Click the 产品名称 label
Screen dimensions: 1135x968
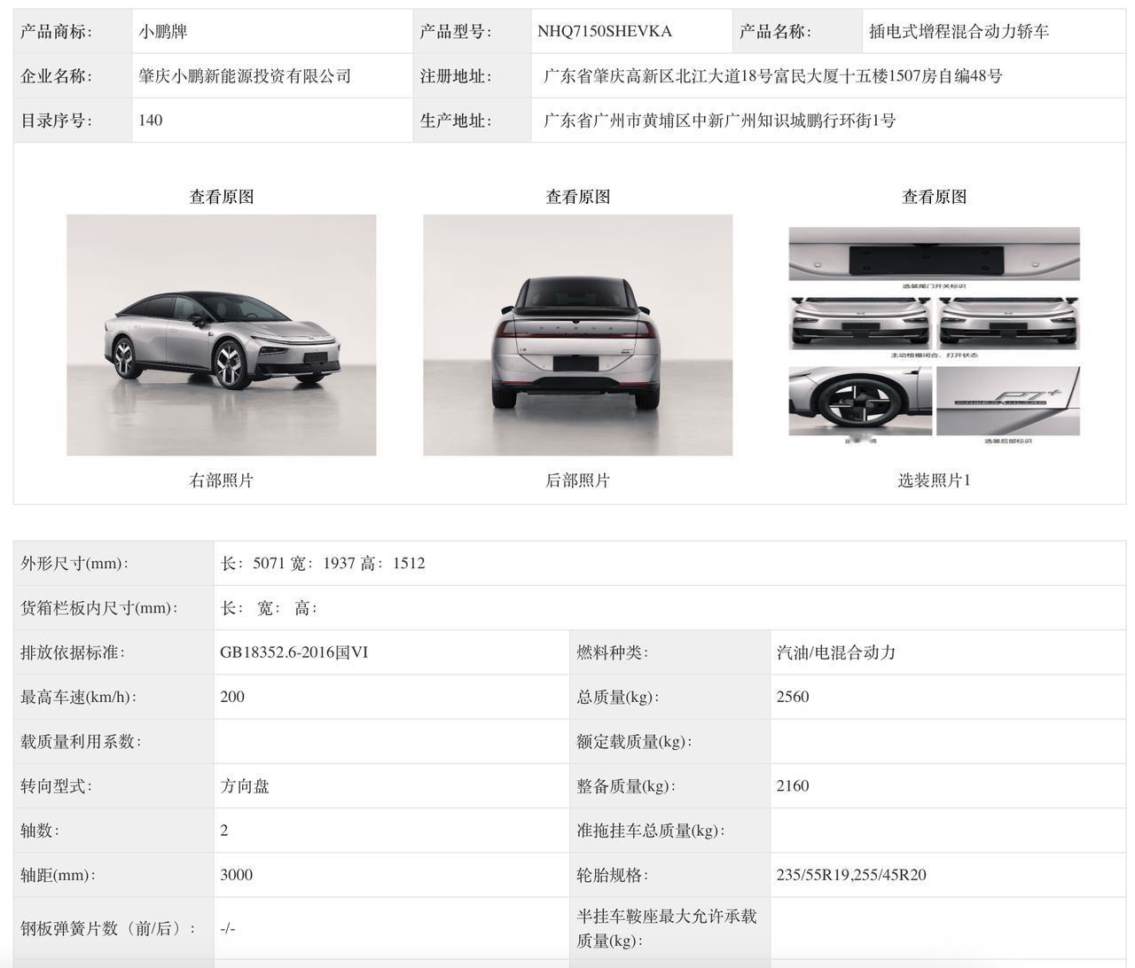776,32
